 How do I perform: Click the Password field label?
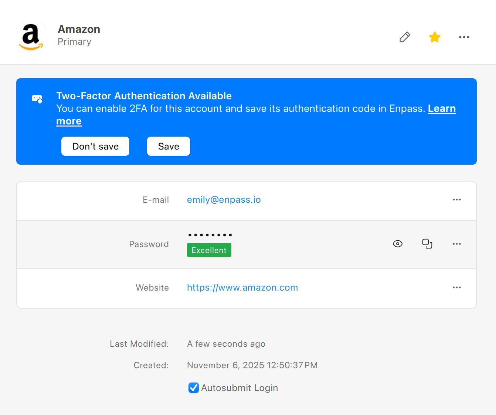(149, 244)
